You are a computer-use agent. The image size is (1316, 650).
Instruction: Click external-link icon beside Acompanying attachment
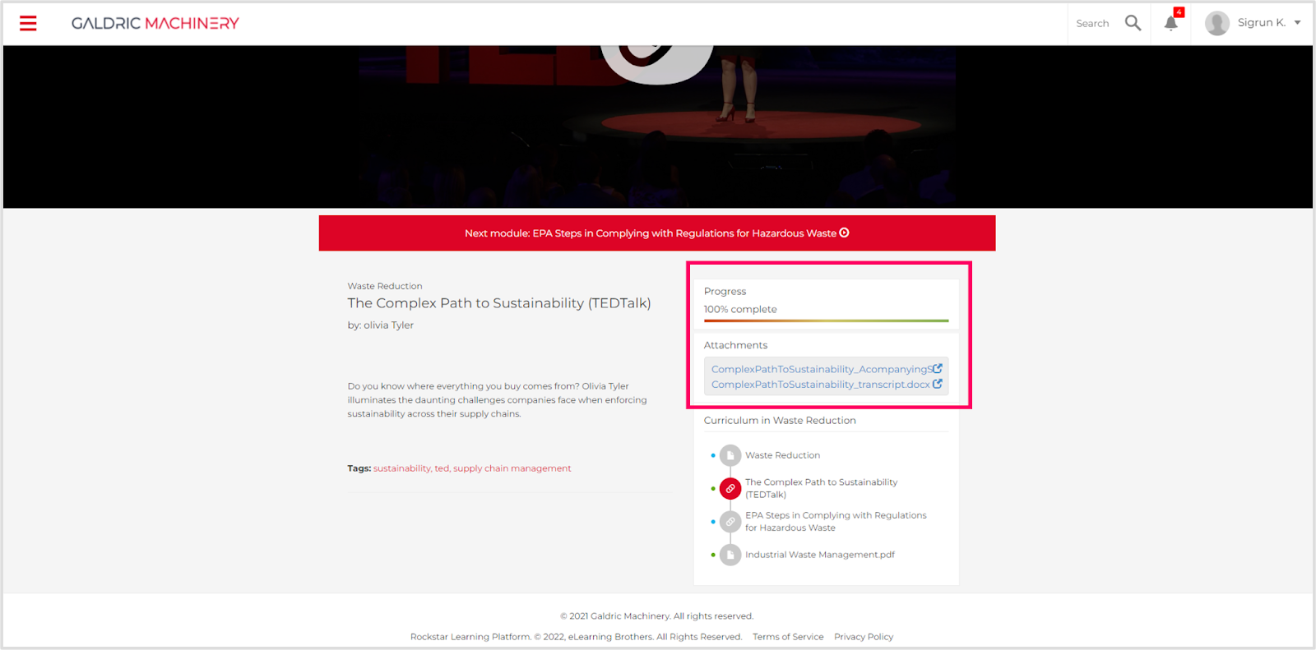(x=938, y=368)
